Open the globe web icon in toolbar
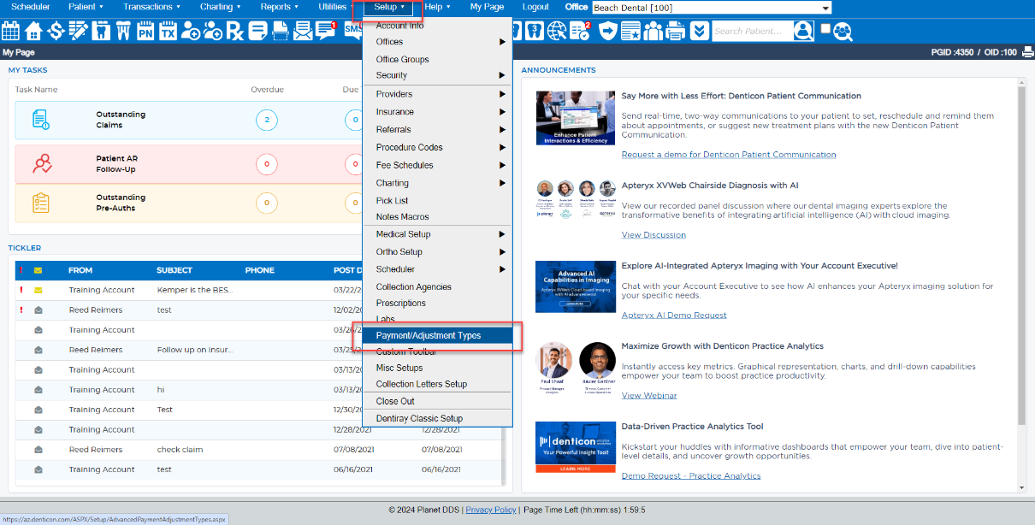This screenshot has width=1035, height=525. tap(557, 32)
